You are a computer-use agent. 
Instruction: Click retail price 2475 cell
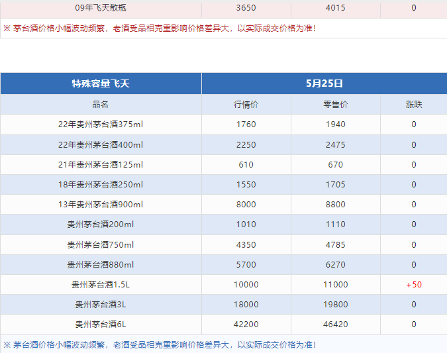[x=336, y=145]
